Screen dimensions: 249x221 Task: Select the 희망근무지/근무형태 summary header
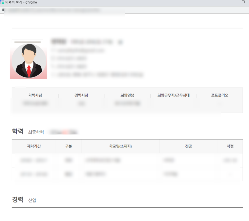[173, 95]
